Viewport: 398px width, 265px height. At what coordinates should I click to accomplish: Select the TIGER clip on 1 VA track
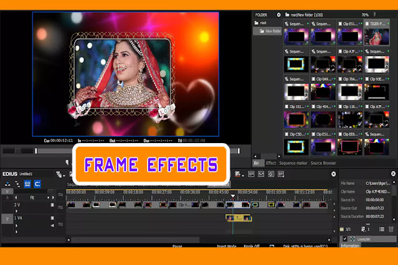pos(239,218)
